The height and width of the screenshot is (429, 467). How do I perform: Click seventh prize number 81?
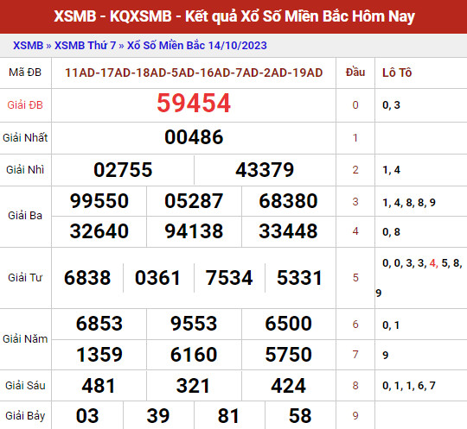[x=228, y=416]
